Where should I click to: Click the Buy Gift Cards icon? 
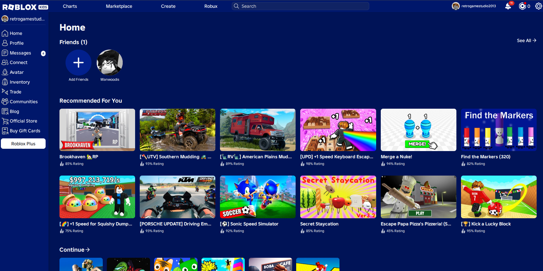(x=5, y=131)
